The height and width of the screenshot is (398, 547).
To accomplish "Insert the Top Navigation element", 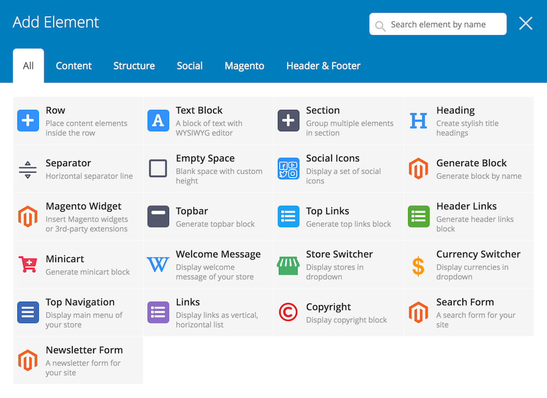I will (x=78, y=312).
